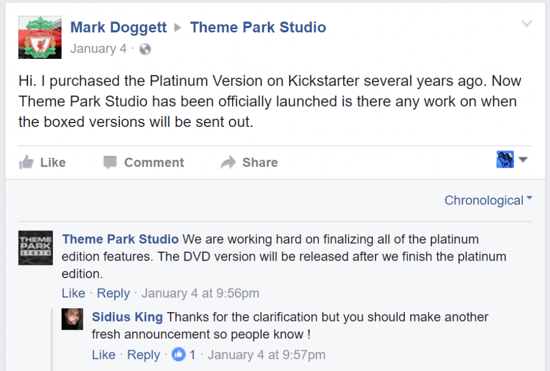Click the January 4 post timestamp
550x371 pixels.
(98, 49)
